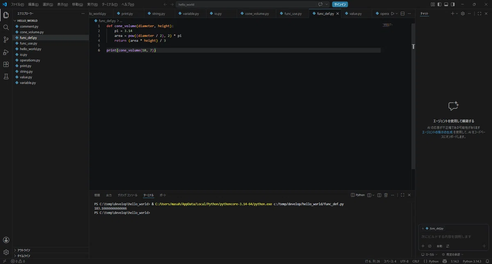Open the ローカル session target dropdown
492x264 pixels.
click(430, 255)
